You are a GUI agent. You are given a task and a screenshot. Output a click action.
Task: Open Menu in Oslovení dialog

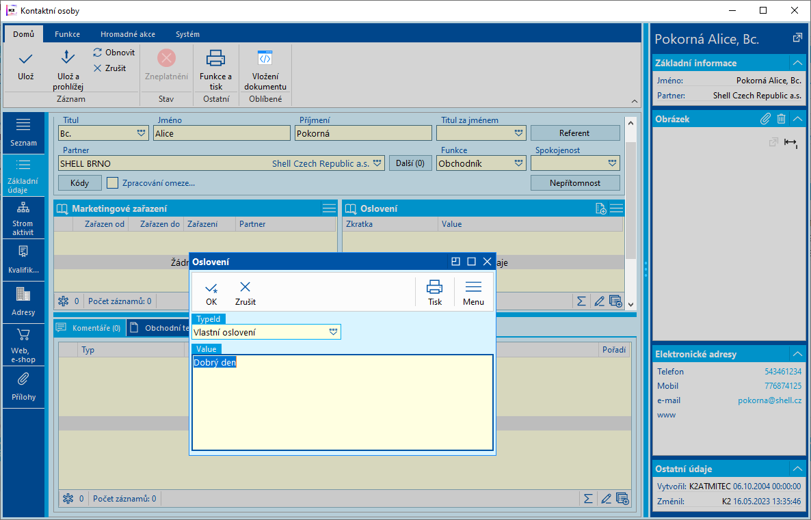(473, 292)
